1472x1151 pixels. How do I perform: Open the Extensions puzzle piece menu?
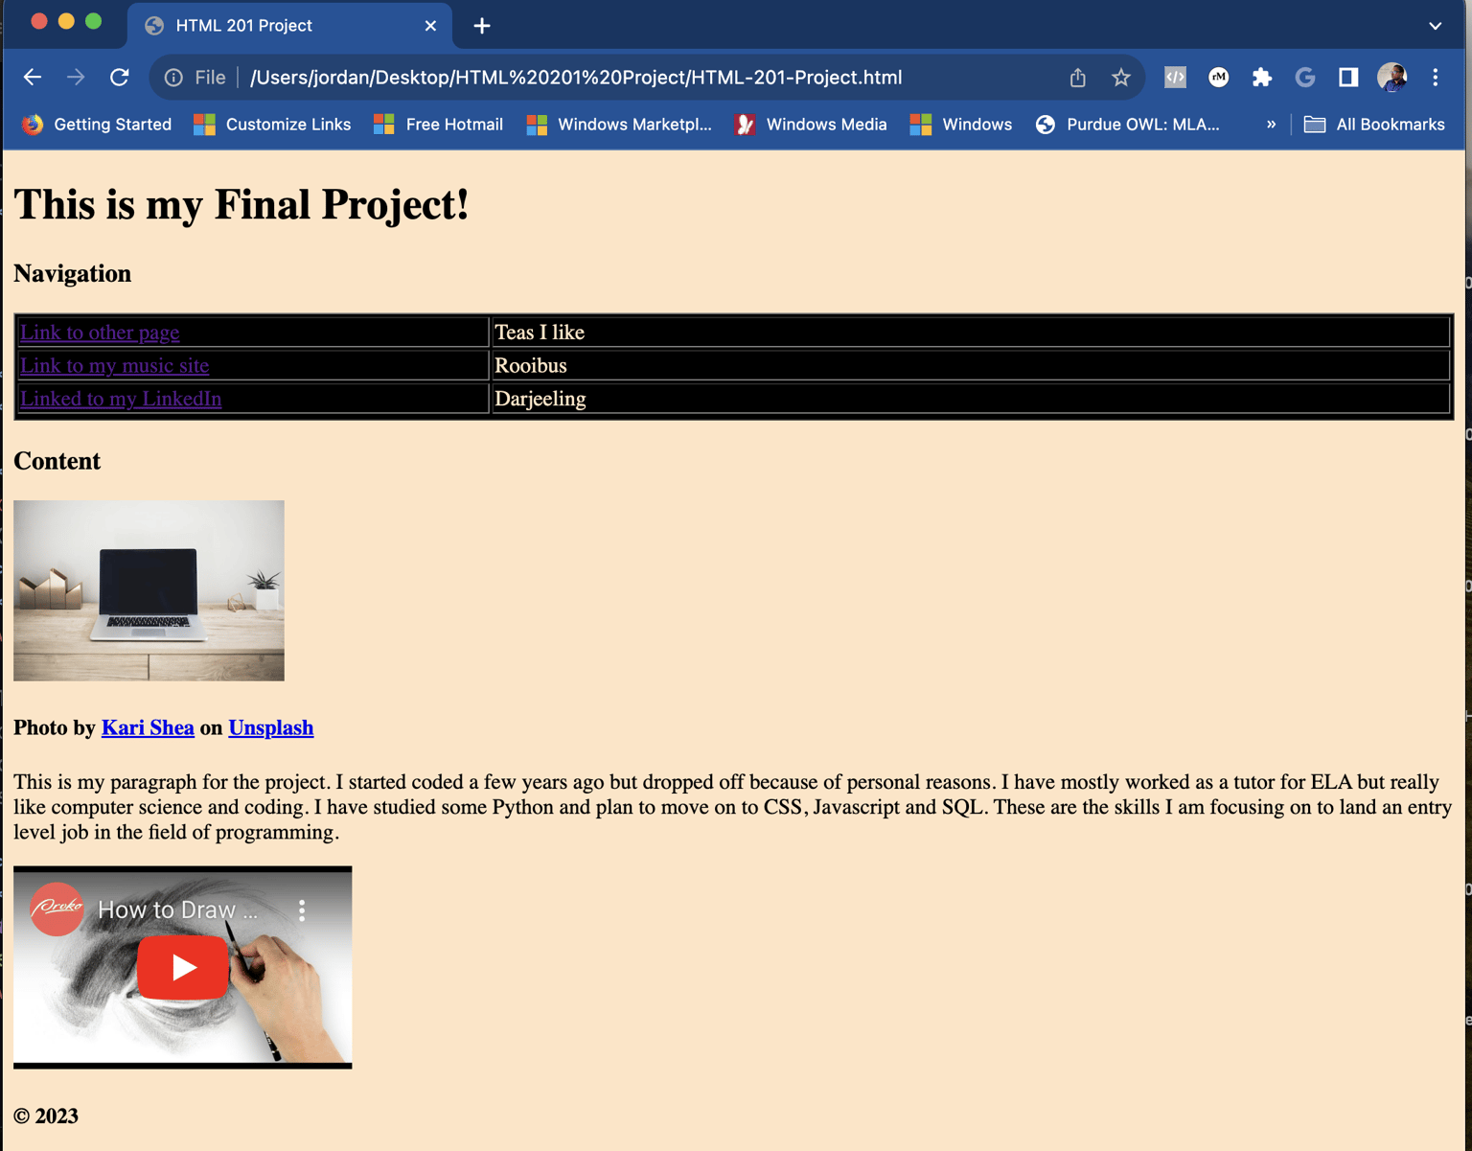coord(1262,78)
